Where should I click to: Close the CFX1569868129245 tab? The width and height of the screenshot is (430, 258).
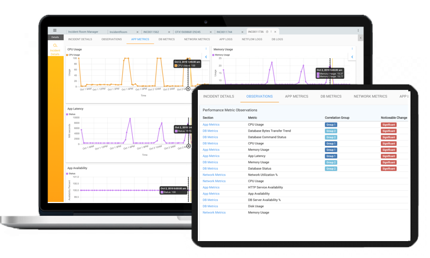[211, 32]
